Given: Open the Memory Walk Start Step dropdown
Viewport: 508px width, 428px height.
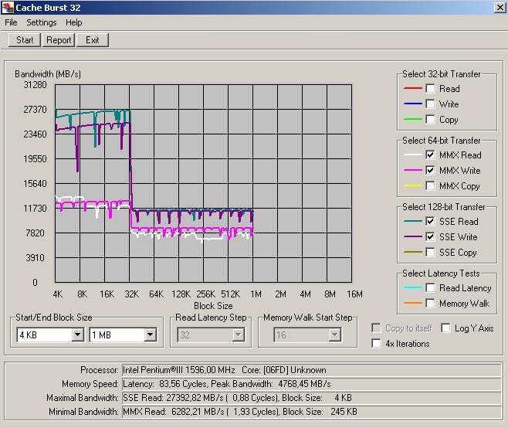Looking at the screenshot, I should pos(334,335).
